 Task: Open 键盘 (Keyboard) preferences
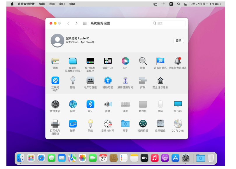[x=125, y=104]
